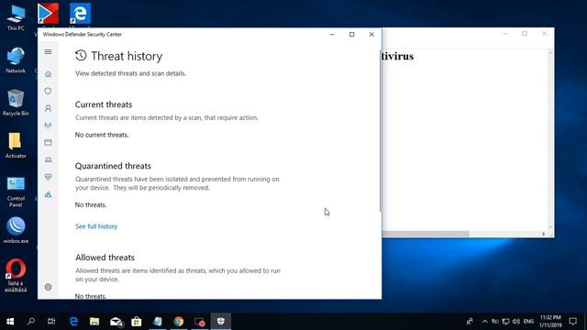This screenshot has width=587, height=330.
Task: Click the No current threats. text
Action: point(102,135)
